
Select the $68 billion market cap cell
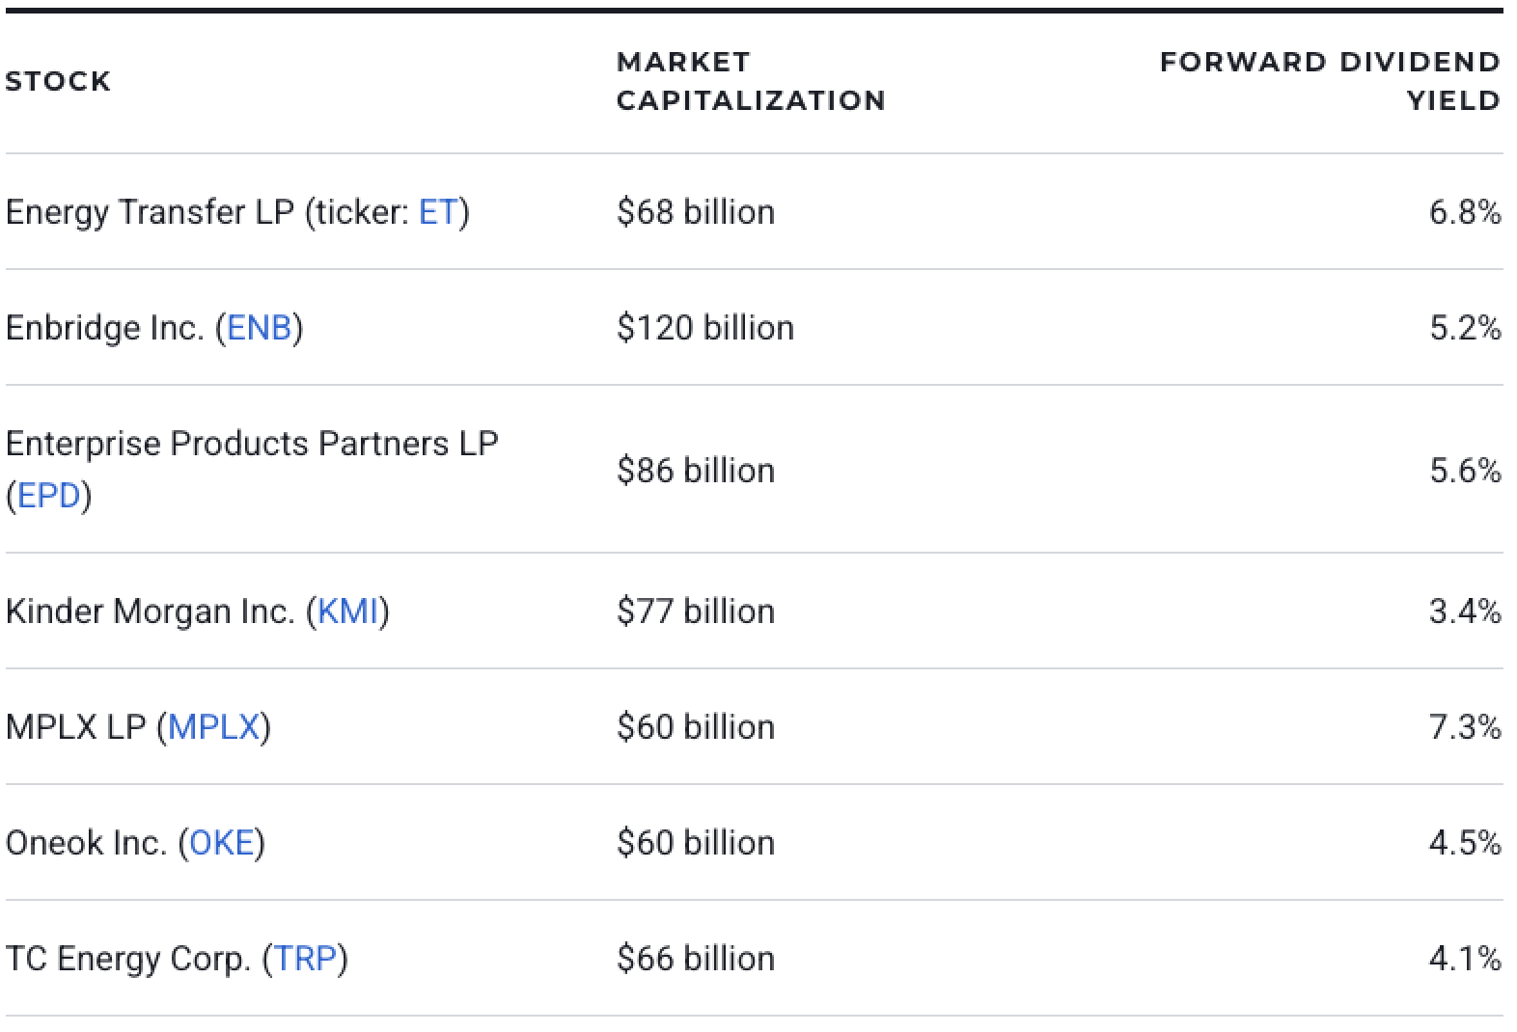(695, 212)
